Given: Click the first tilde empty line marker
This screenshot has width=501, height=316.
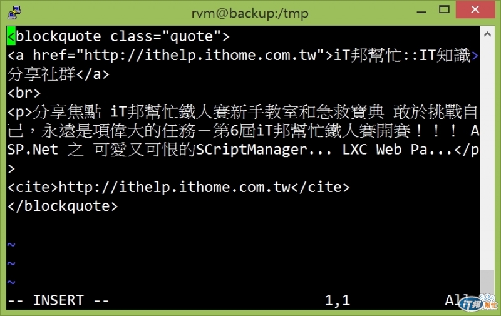Looking at the screenshot, I should click(11, 245).
